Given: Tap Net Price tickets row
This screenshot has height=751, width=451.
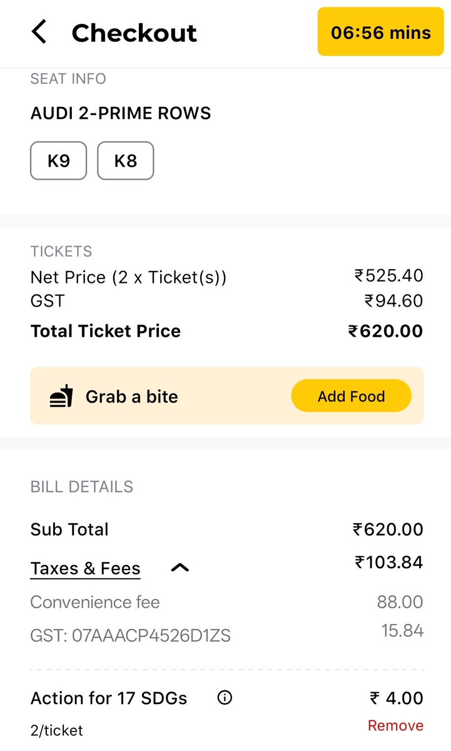Looking at the screenshot, I should tap(227, 277).
